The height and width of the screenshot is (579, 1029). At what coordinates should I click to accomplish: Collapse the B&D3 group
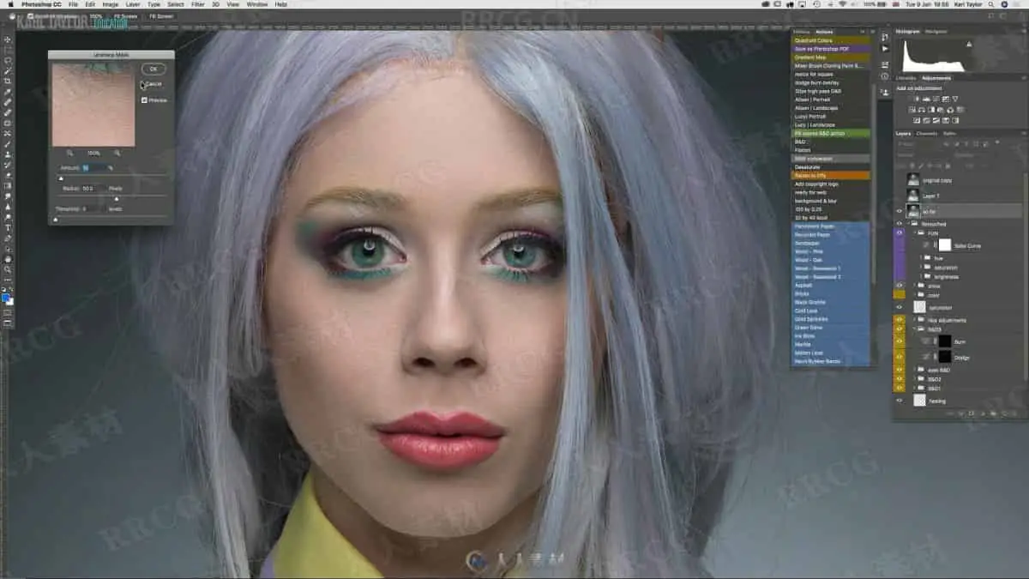[915, 329]
